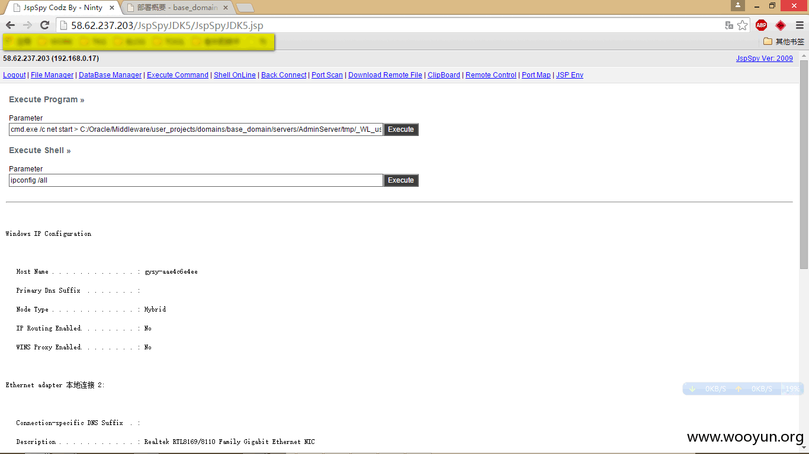Click the Windows IP Configuration text
This screenshot has height=454, width=809.
(x=49, y=234)
